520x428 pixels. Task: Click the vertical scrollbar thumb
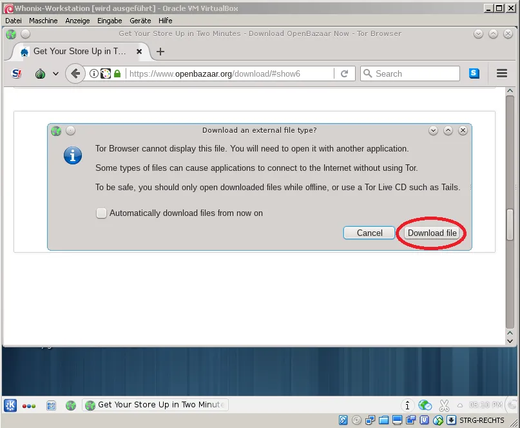pyautogui.click(x=510, y=224)
